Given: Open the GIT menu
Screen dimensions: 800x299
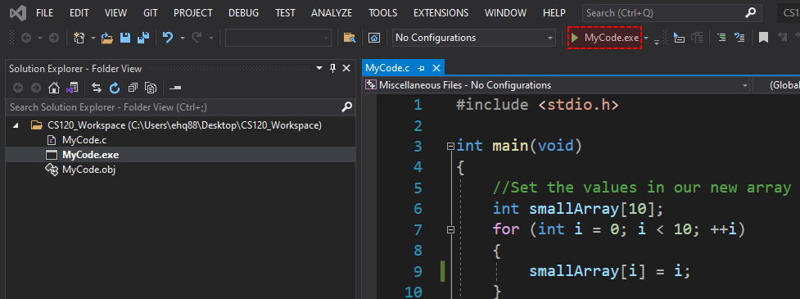Looking at the screenshot, I should point(151,13).
